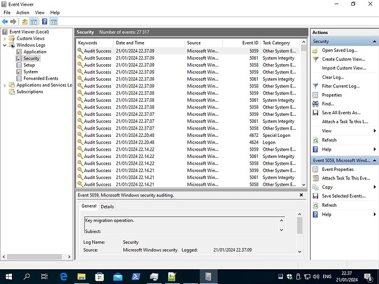Click Filter Current Log action
The height and width of the screenshot is (284, 379).
(x=340, y=86)
